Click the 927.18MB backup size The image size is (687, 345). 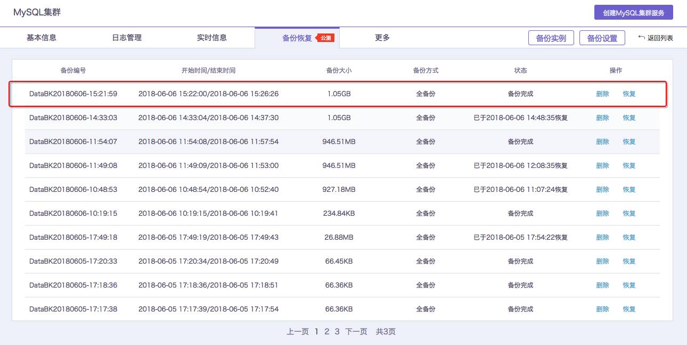tap(339, 190)
